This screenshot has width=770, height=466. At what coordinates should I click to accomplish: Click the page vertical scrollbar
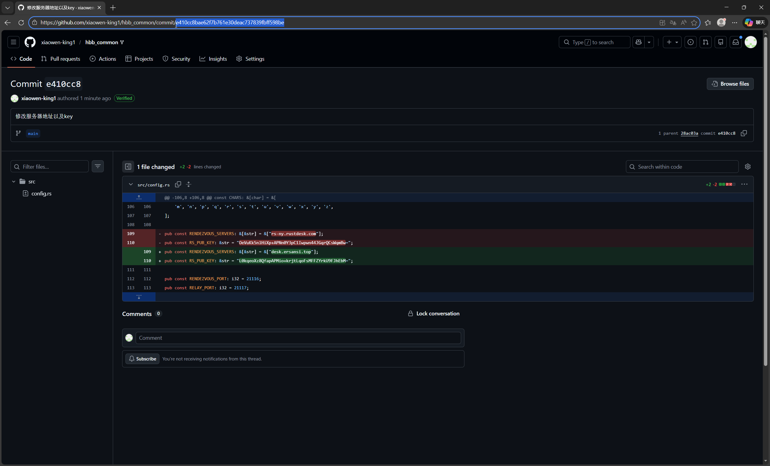pos(765,200)
